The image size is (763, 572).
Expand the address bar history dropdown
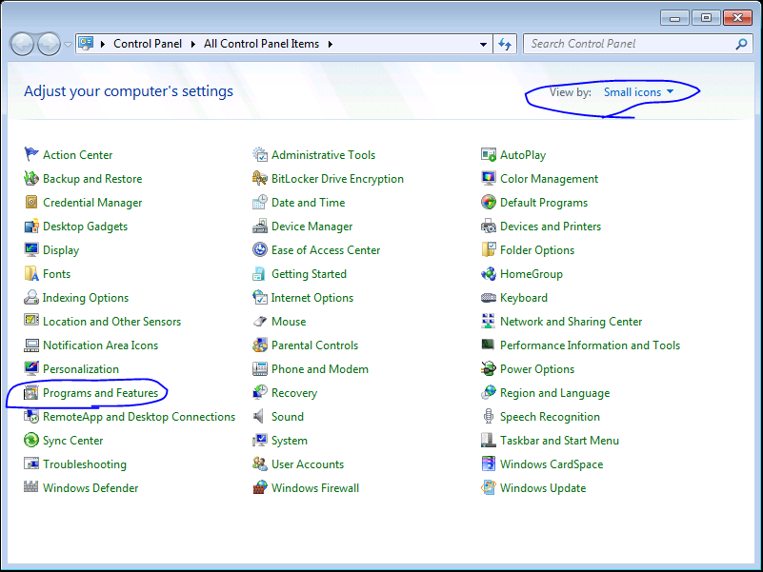(483, 45)
